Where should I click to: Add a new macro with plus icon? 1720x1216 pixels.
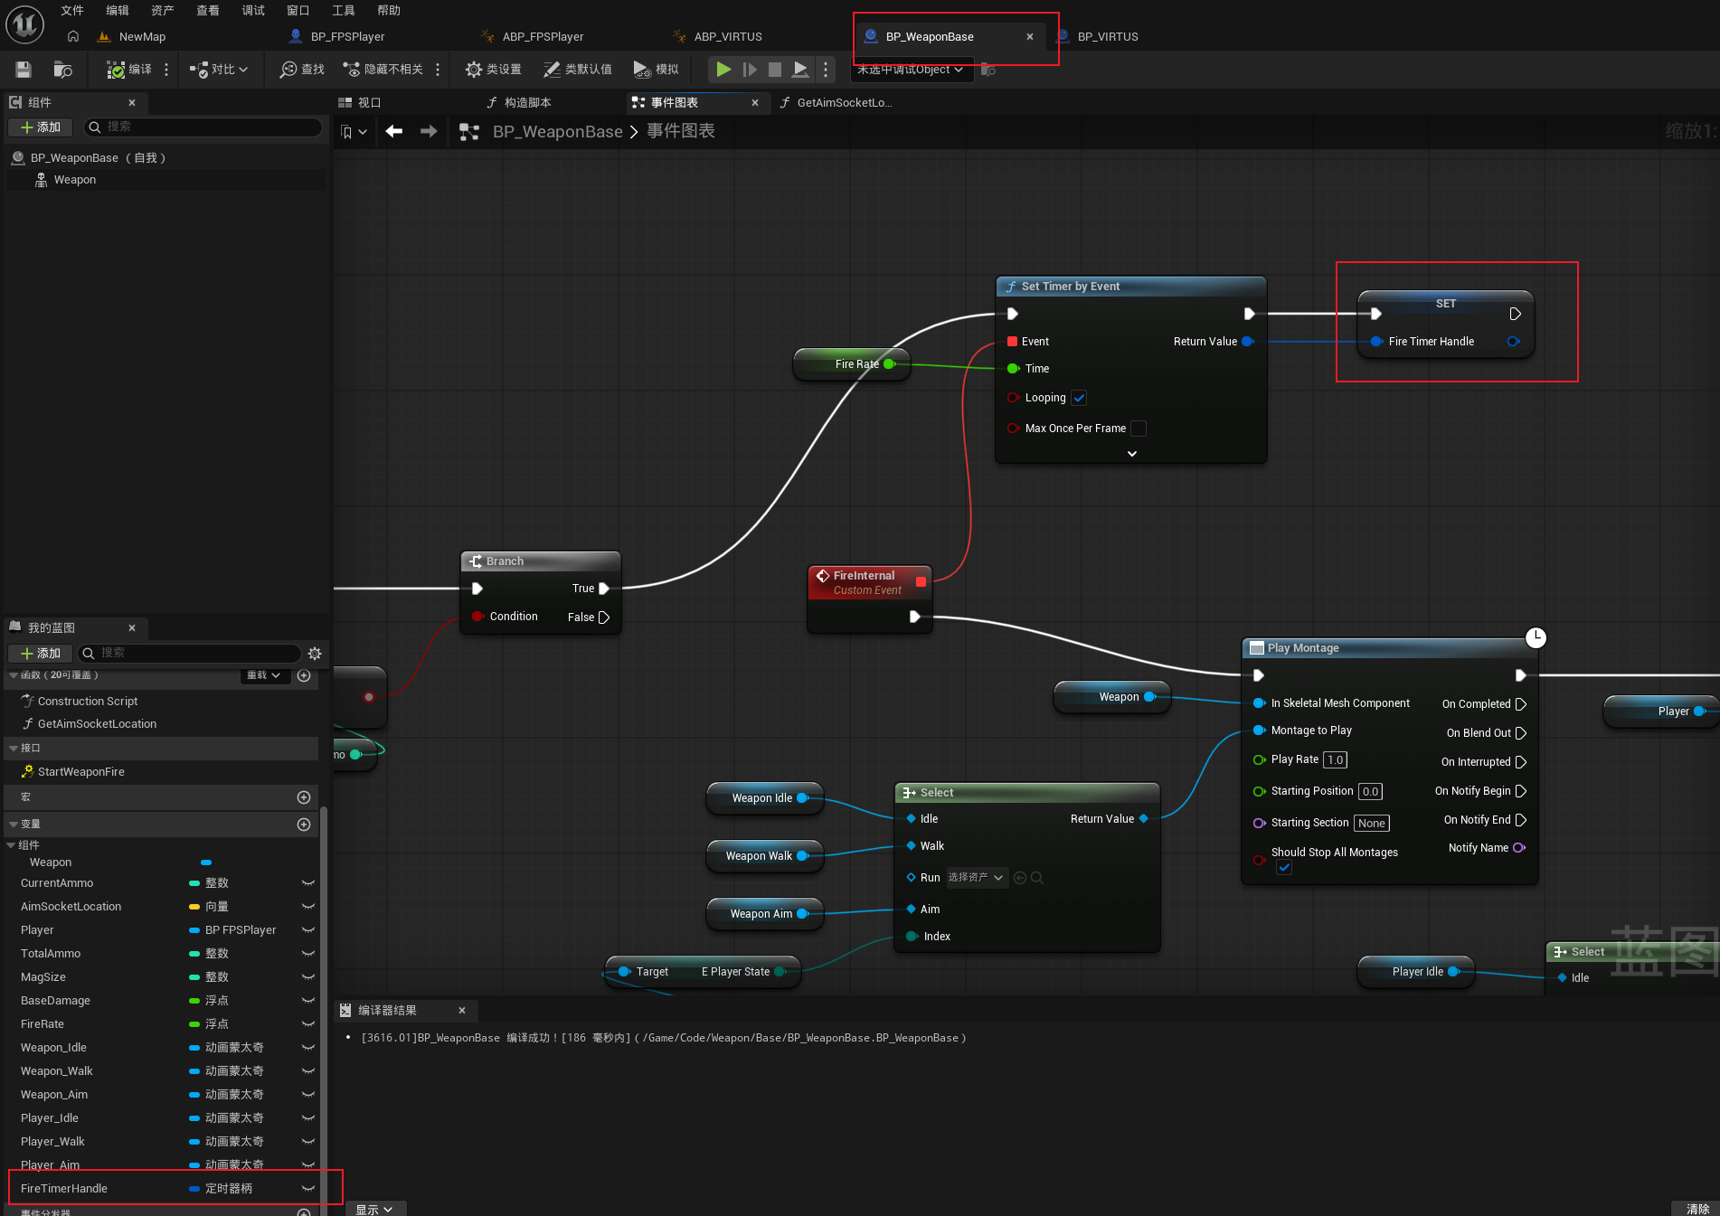tap(304, 797)
